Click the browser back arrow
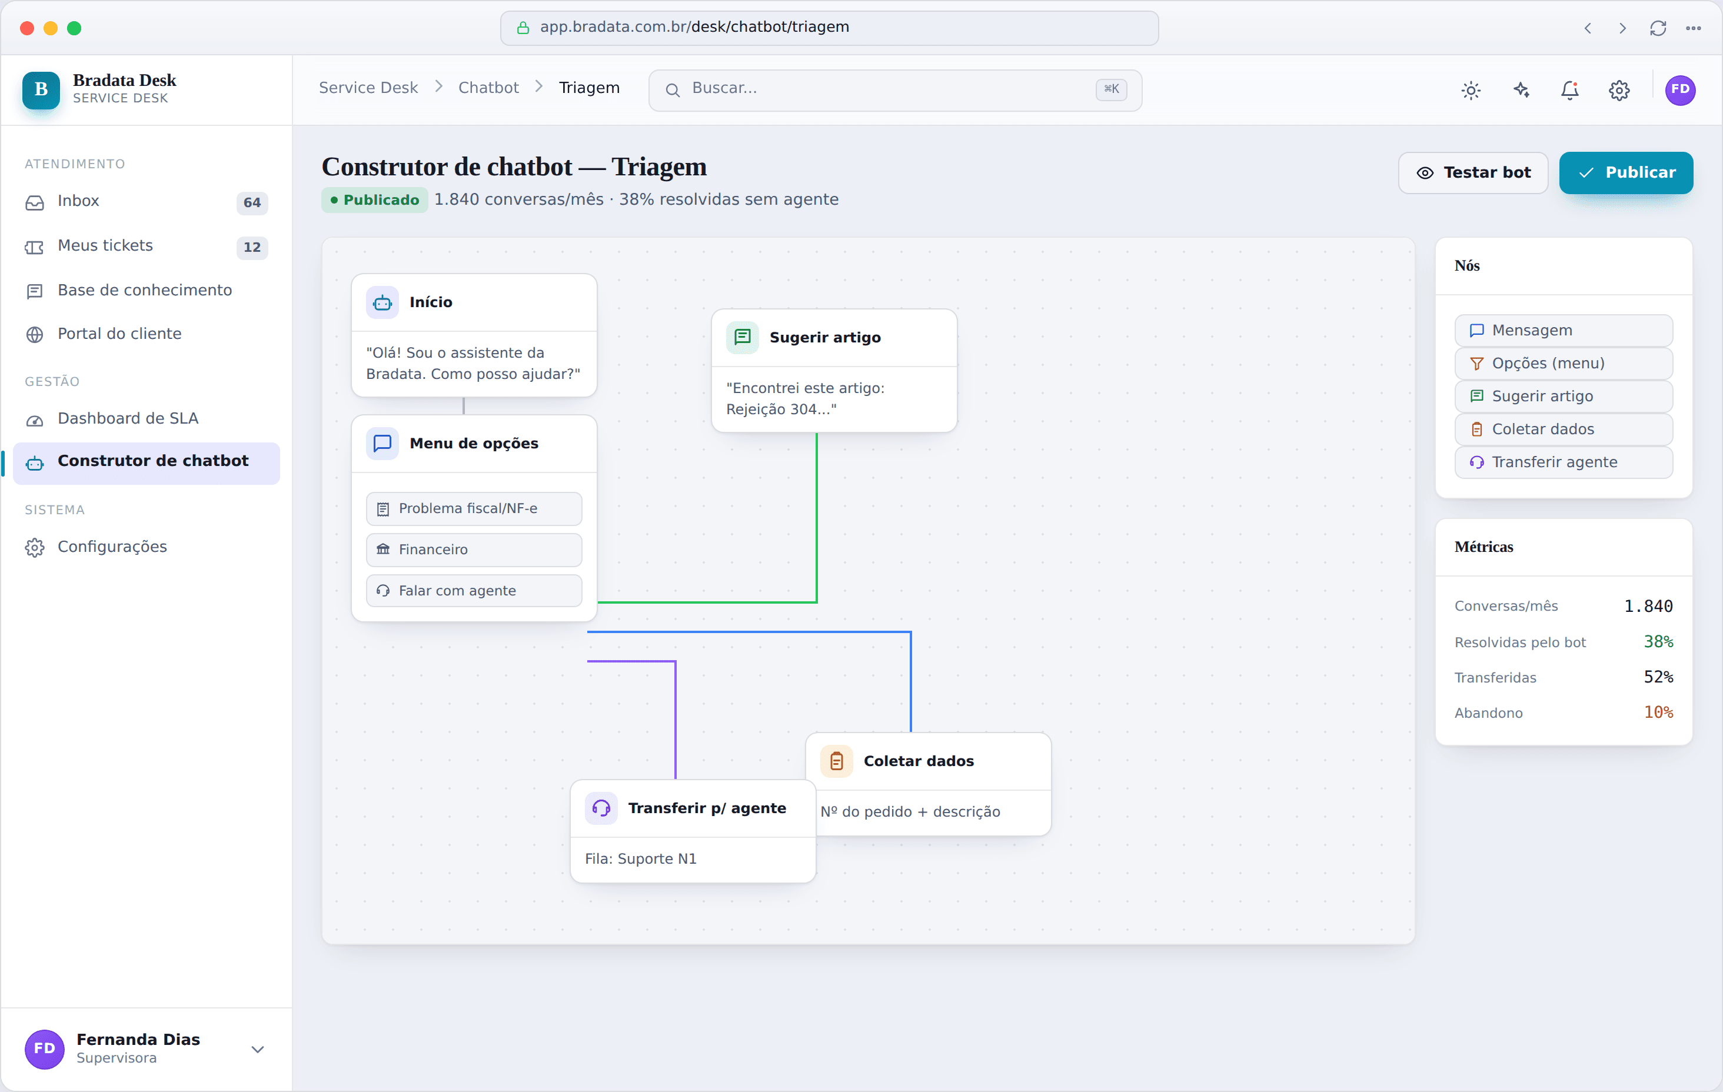The image size is (1723, 1092). point(1588,28)
